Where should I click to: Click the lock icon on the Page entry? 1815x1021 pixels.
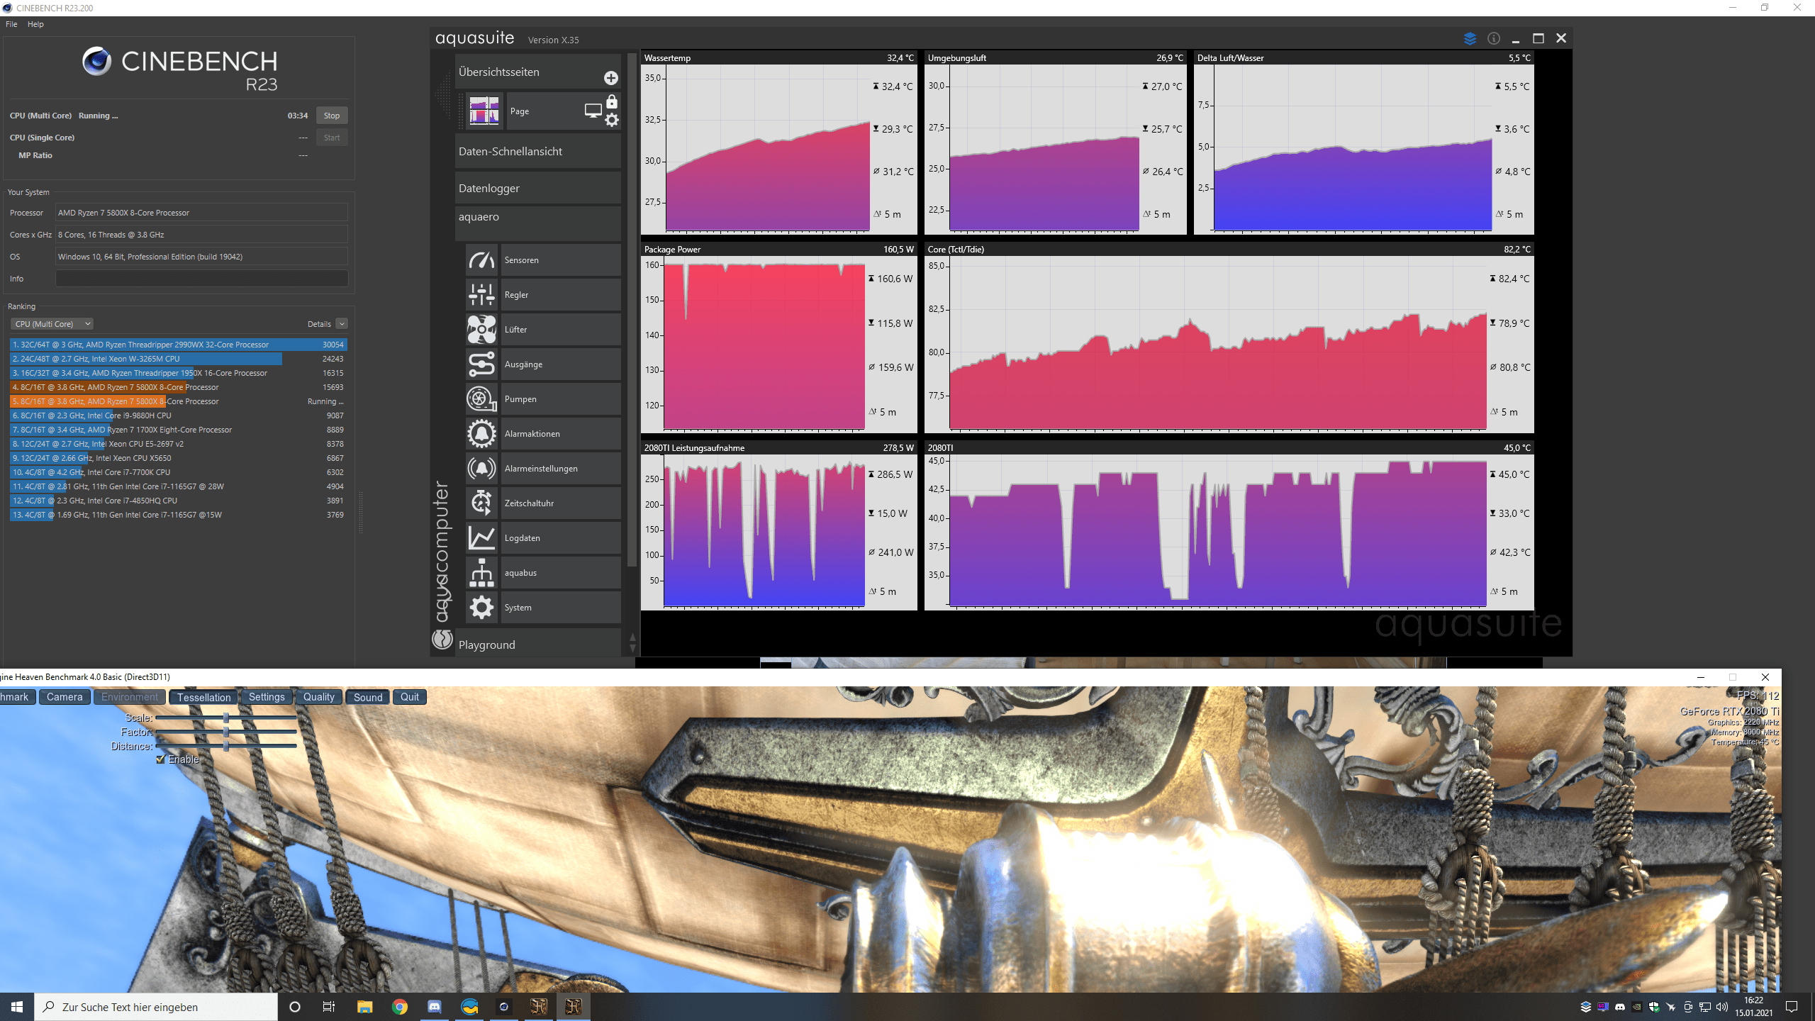pos(612,102)
